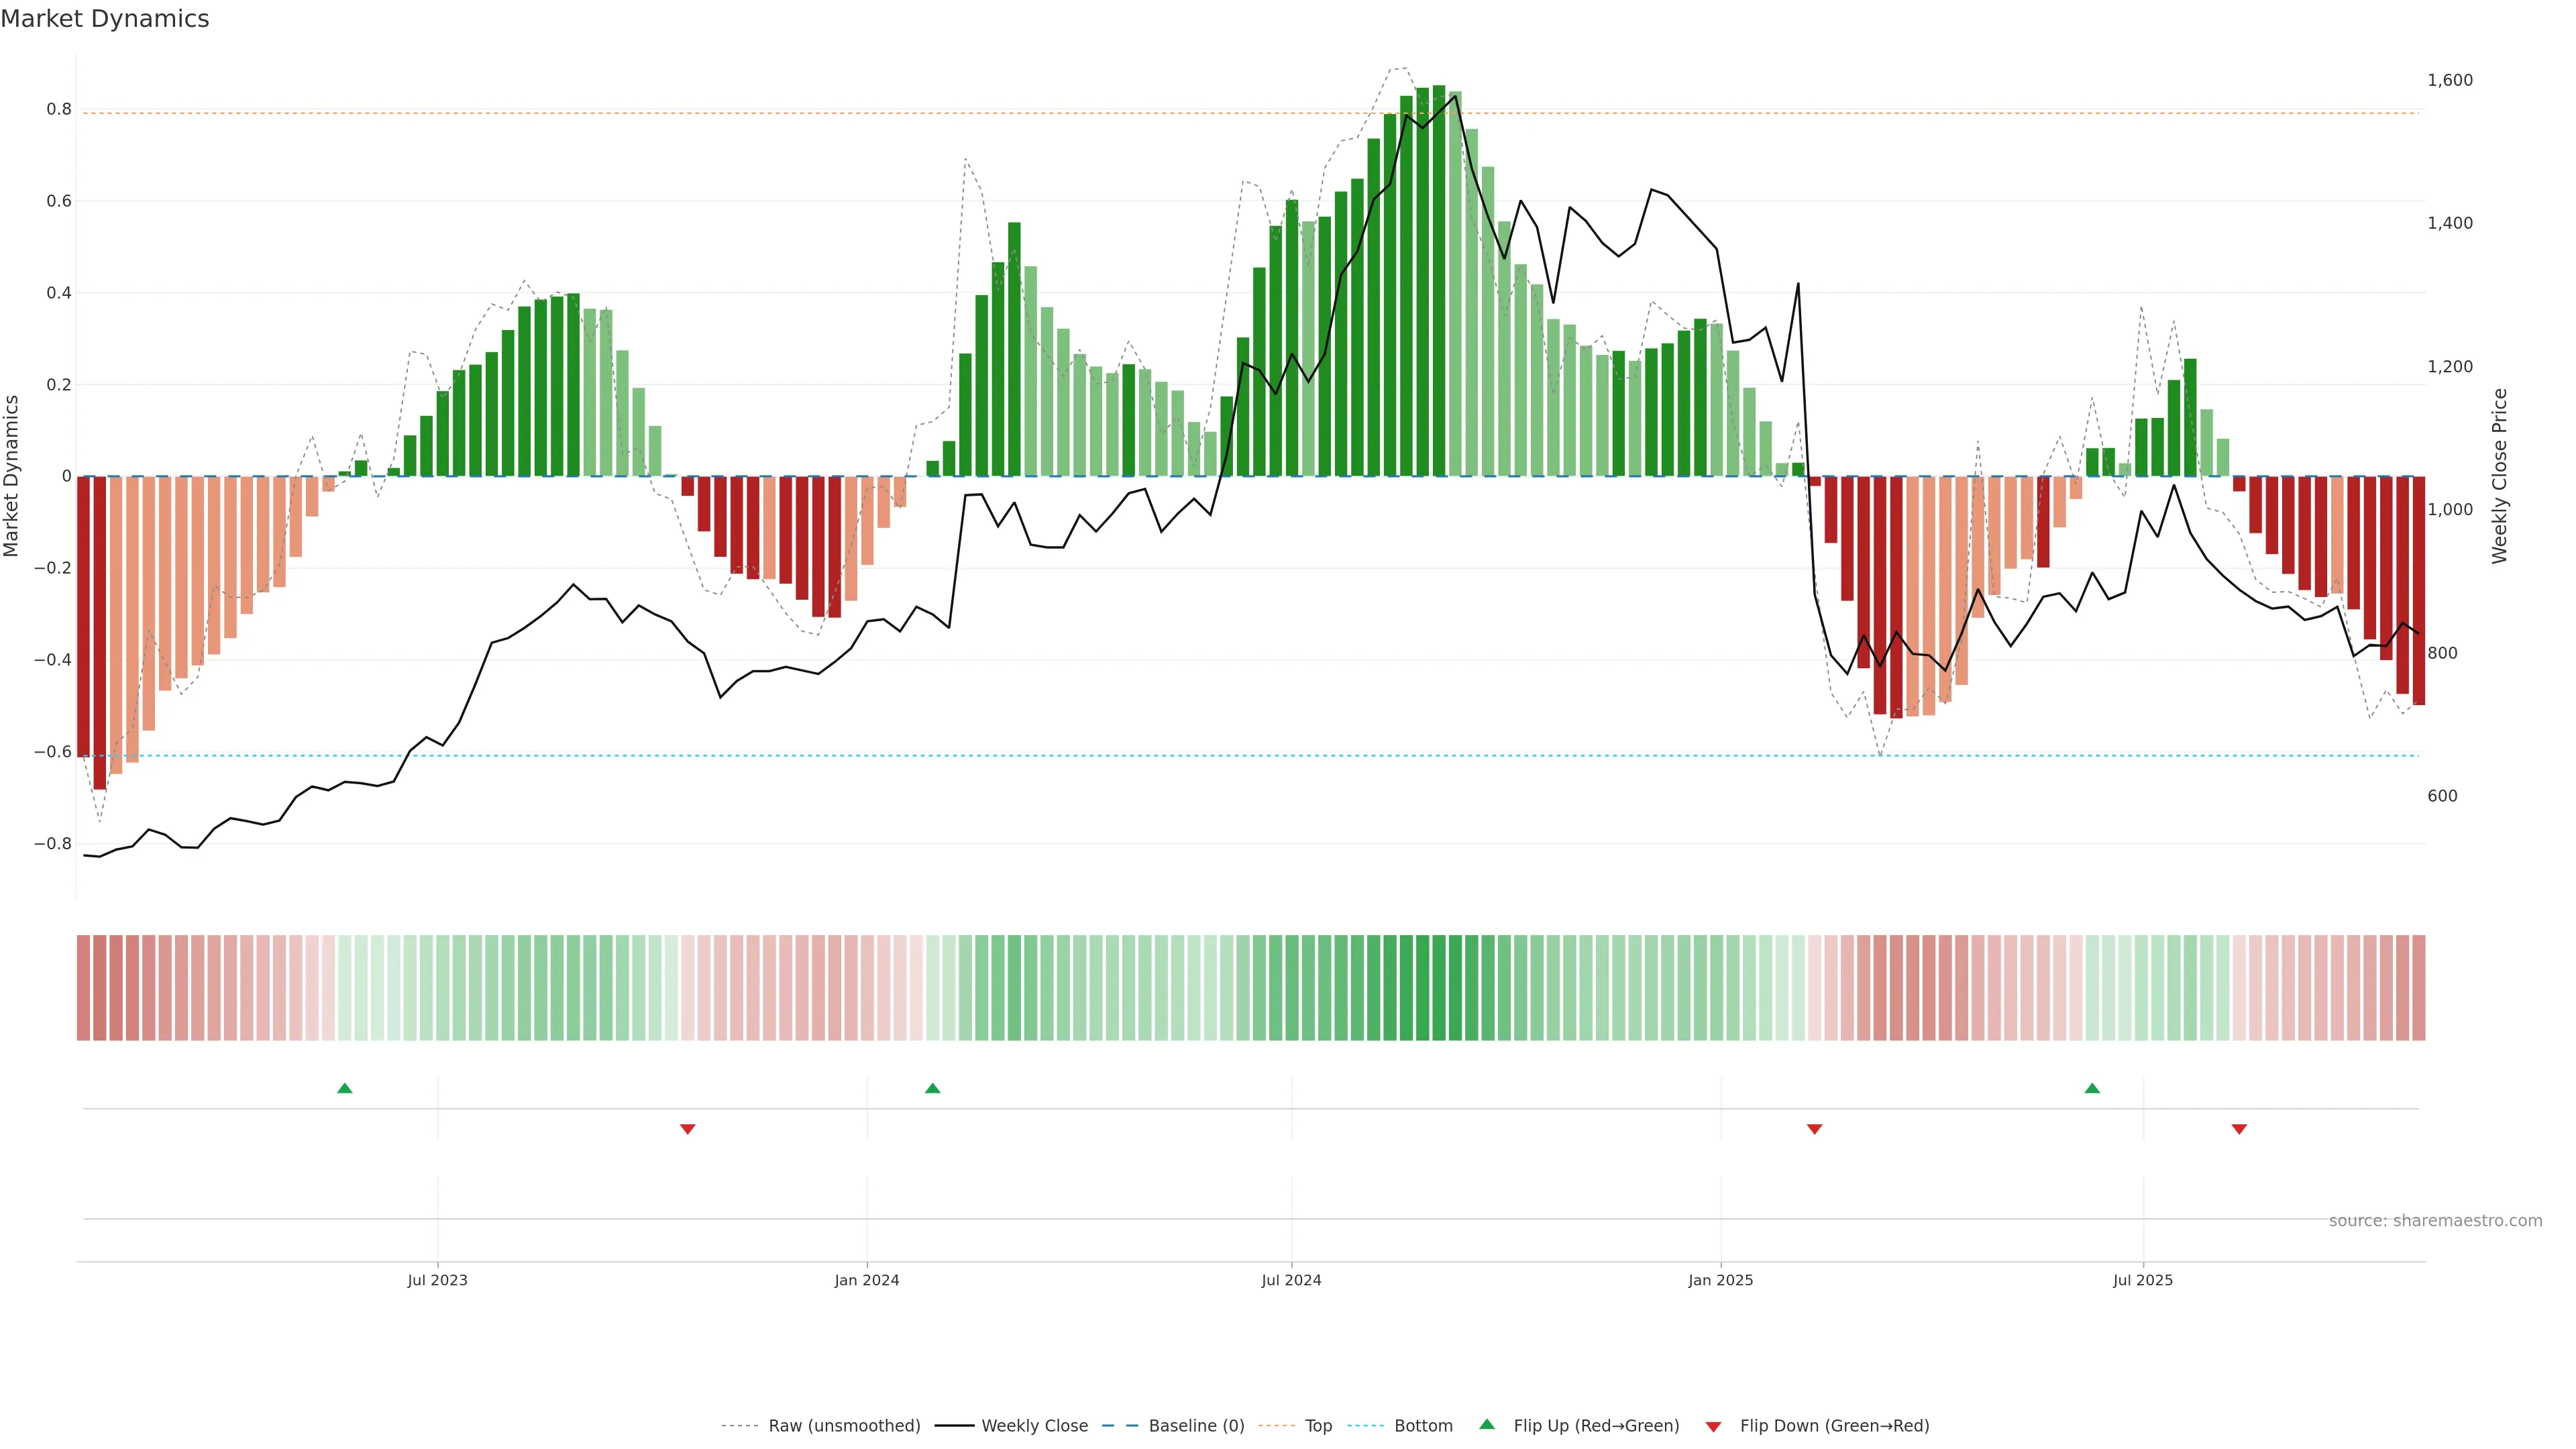Click the source: sharemaestro.com text

[x=2435, y=1221]
